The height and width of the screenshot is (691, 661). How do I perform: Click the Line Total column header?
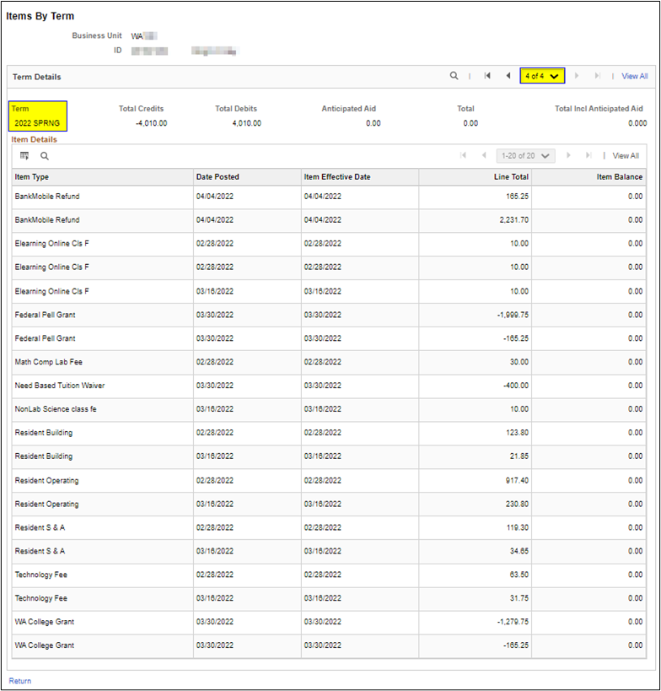tap(511, 177)
